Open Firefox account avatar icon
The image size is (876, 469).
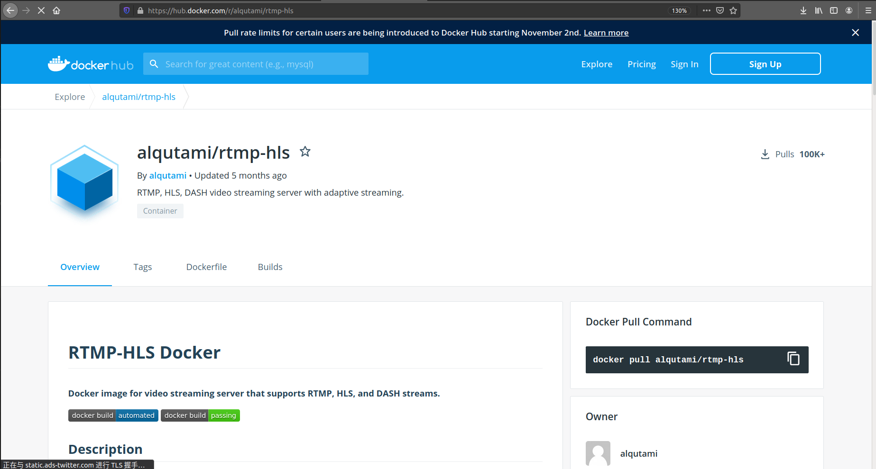[849, 10]
